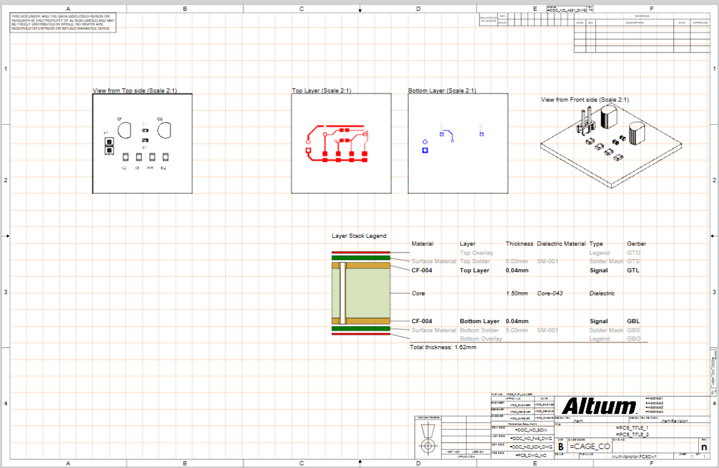This screenshot has height=468, width=719.
Task: Click the Altium logo in the title block
Action: [600, 405]
